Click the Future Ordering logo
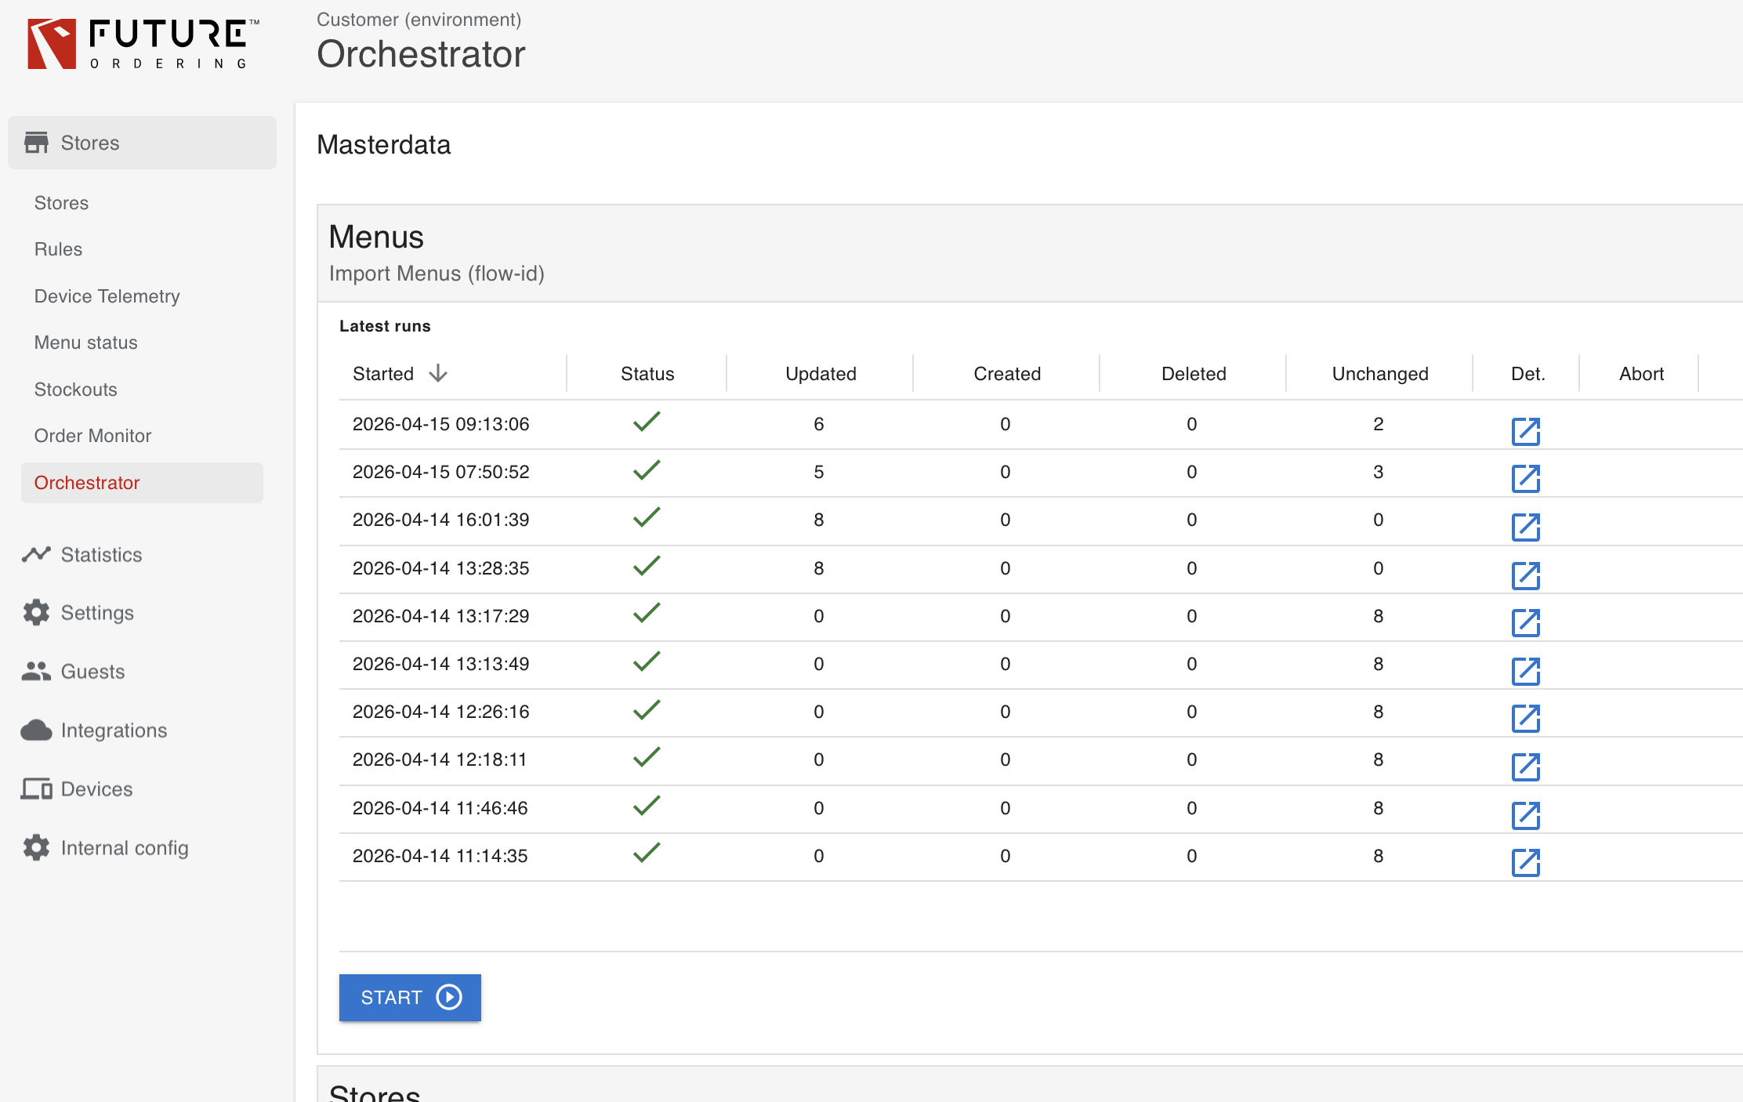This screenshot has height=1102, width=1743. coord(143,44)
